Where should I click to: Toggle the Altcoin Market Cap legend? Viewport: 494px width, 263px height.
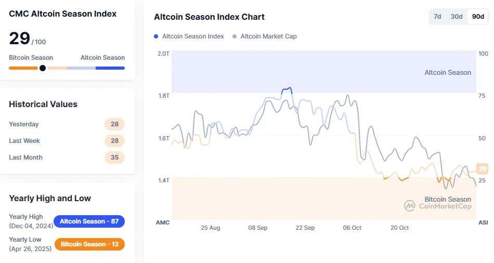[268, 36]
